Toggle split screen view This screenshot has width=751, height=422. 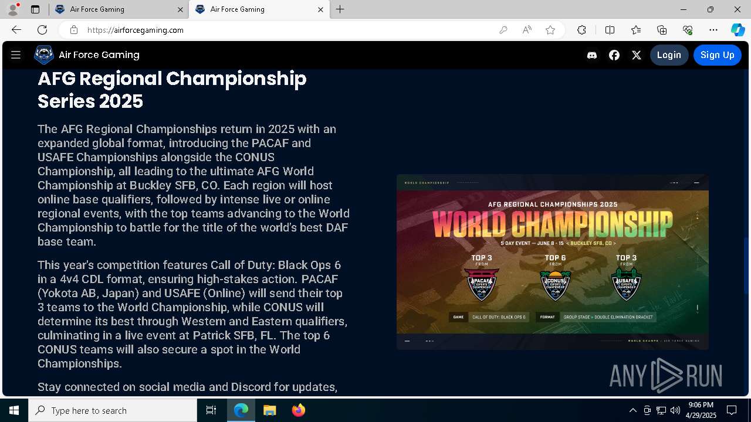click(610, 30)
